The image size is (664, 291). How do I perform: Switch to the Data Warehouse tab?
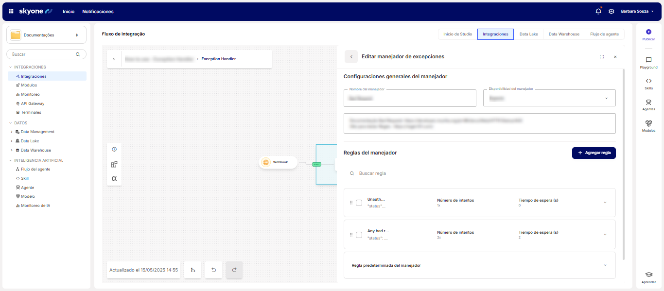point(564,34)
